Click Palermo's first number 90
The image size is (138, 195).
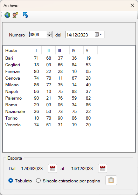[36, 98]
